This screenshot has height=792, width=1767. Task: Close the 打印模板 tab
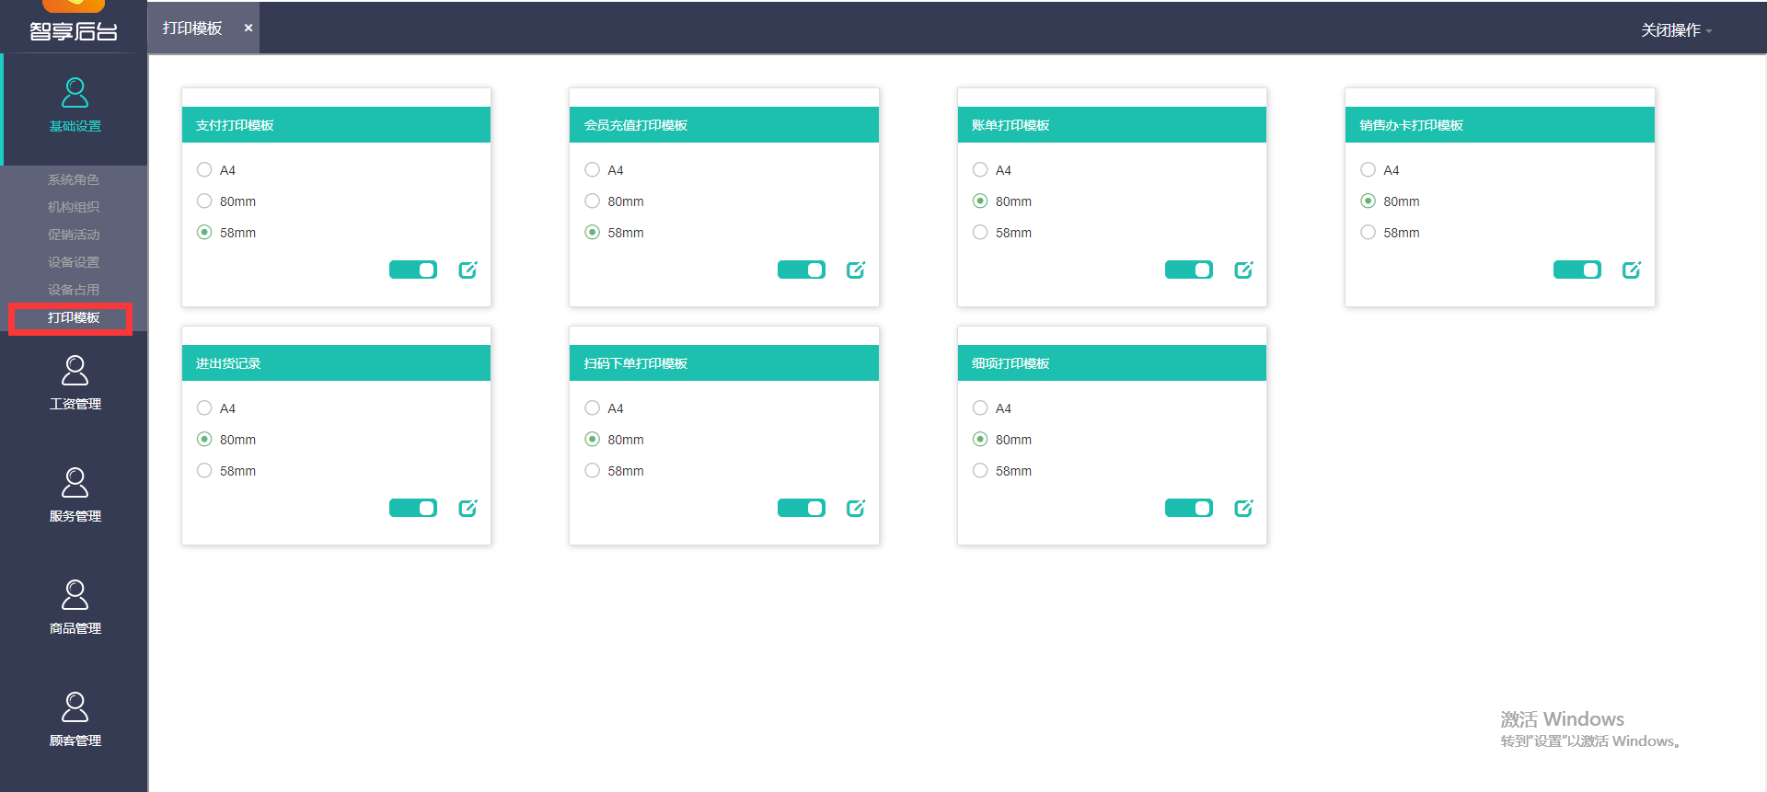pos(248,28)
